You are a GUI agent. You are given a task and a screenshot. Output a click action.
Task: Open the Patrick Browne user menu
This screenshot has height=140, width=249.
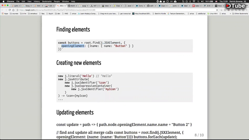(236, 2)
